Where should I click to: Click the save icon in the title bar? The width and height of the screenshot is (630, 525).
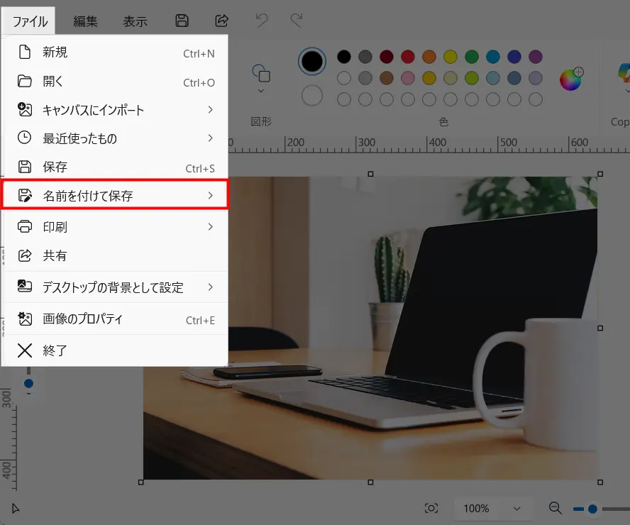click(x=182, y=21)
